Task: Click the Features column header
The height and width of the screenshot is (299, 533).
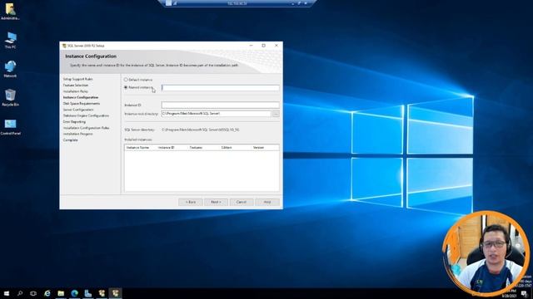Action: click(x=203, y=148)
